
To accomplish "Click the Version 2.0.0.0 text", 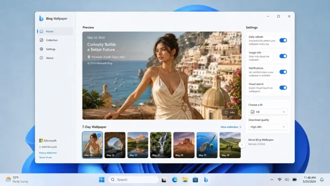I will click(x=256, y=144).
